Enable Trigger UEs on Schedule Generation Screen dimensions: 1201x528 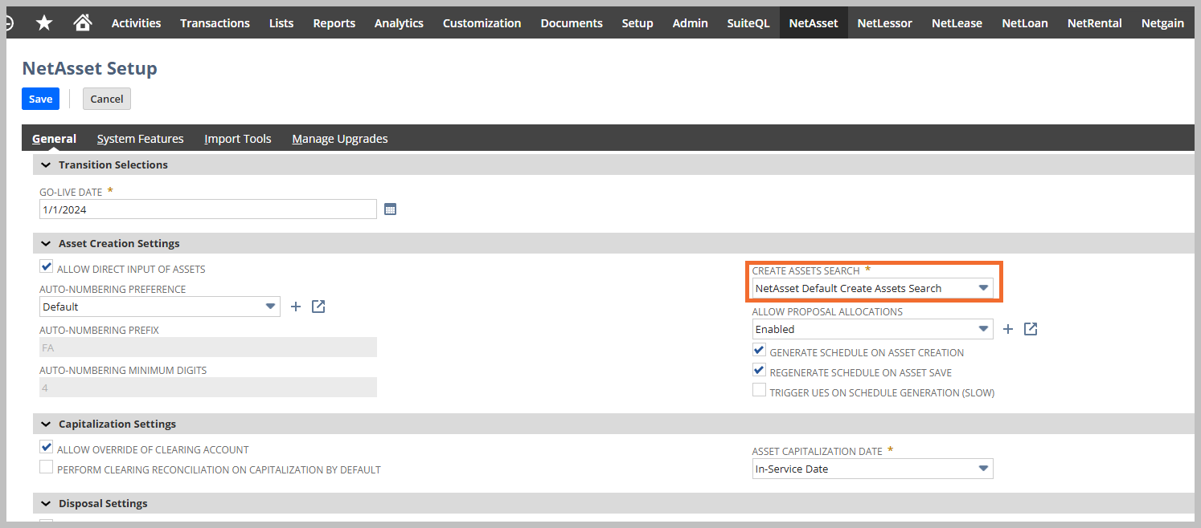759,391
